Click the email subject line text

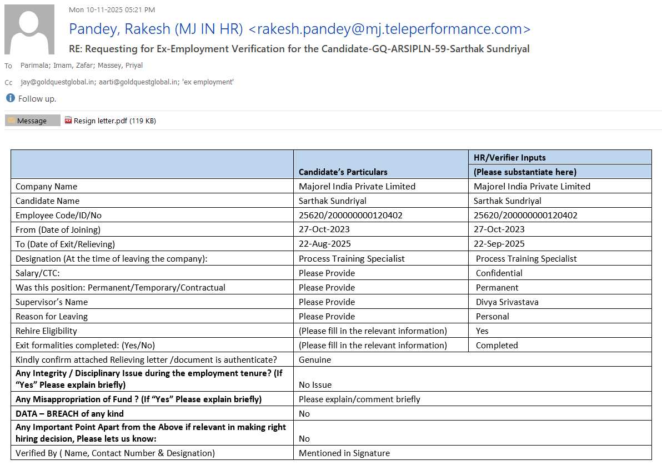pyautogui.click(x=299, y=49)
